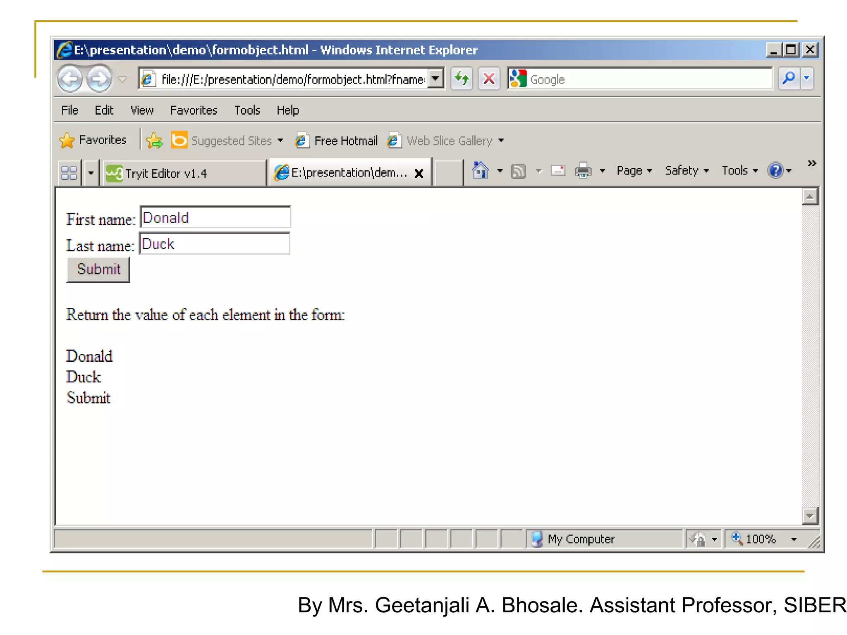Open the Help menu
This screenshot has height=635, width=847.
pos(287,110)
